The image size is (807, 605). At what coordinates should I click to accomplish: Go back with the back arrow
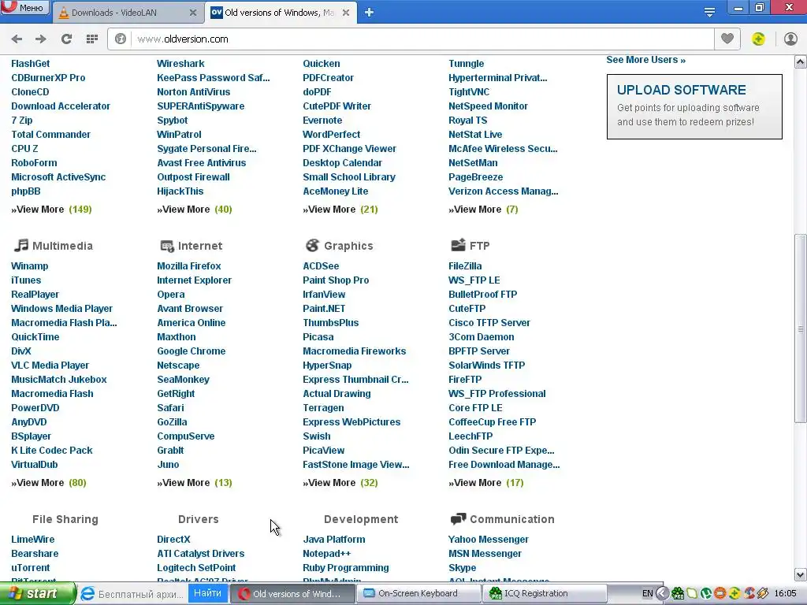pyautogui.click(x=17, y=39)
